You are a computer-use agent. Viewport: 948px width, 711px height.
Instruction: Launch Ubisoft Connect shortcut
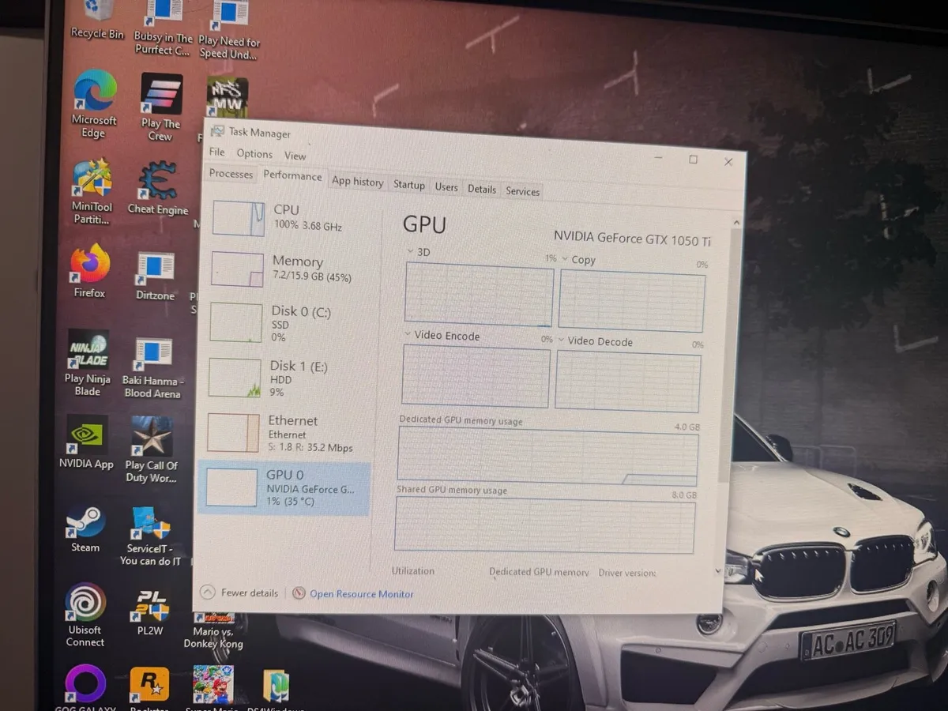coord(85,615)
